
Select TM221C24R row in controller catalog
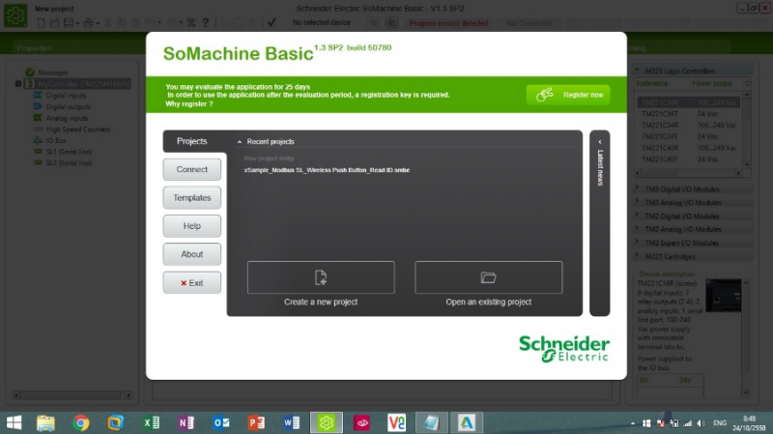688,126
